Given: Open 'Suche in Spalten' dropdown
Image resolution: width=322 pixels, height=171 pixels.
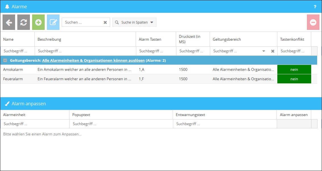Looking at the screenshot, I should (134, 22).
